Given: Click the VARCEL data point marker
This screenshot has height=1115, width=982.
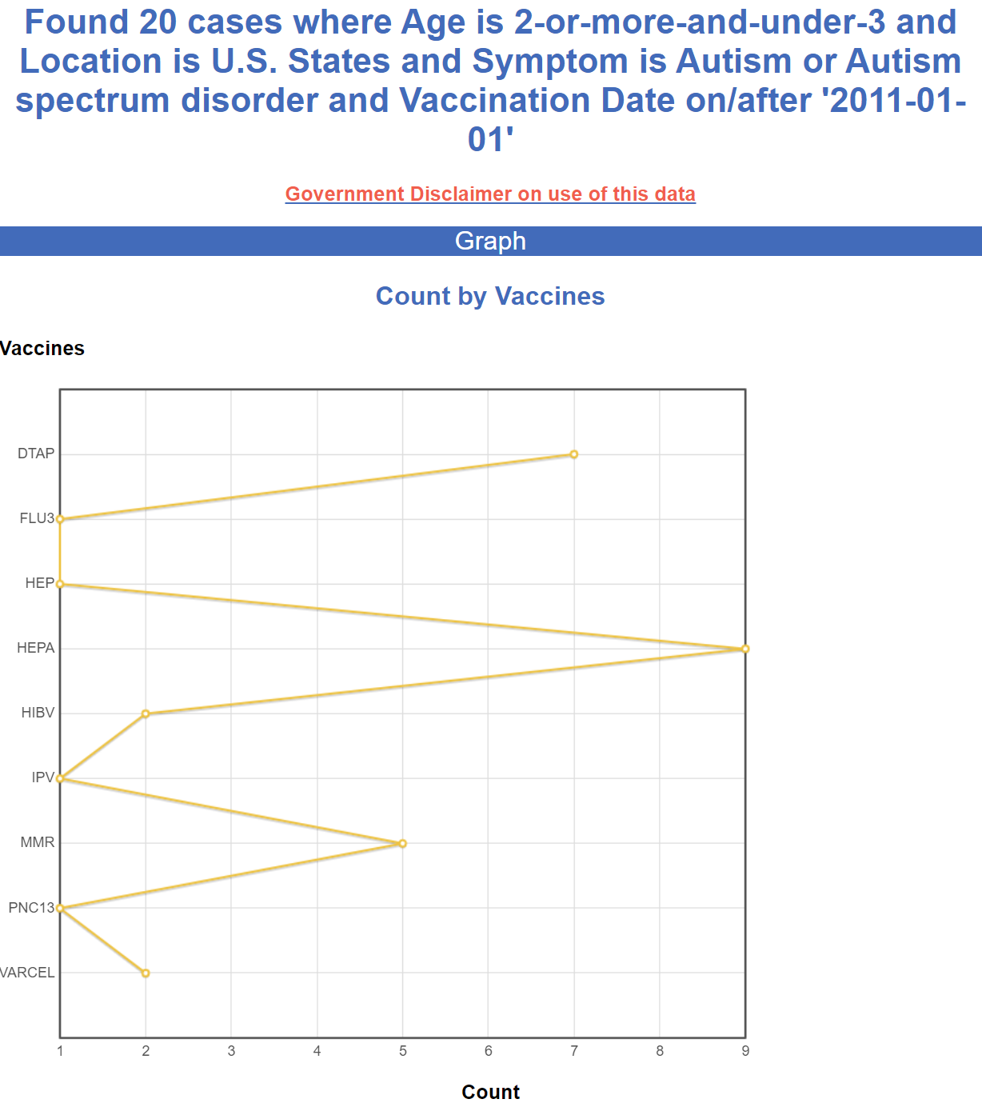Looking at the screenshot, I should point(146,973).
